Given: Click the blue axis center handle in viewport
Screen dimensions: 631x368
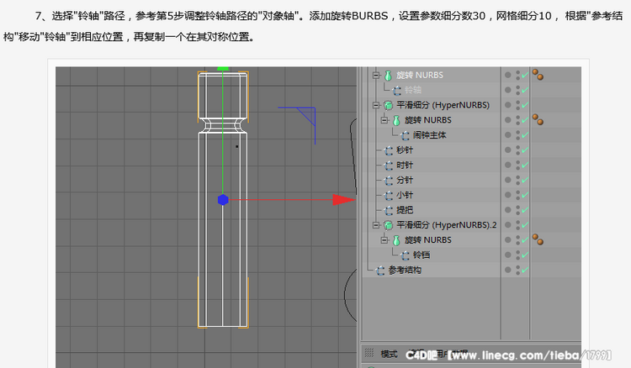Looking at the screenshot, I should point(223,200).
